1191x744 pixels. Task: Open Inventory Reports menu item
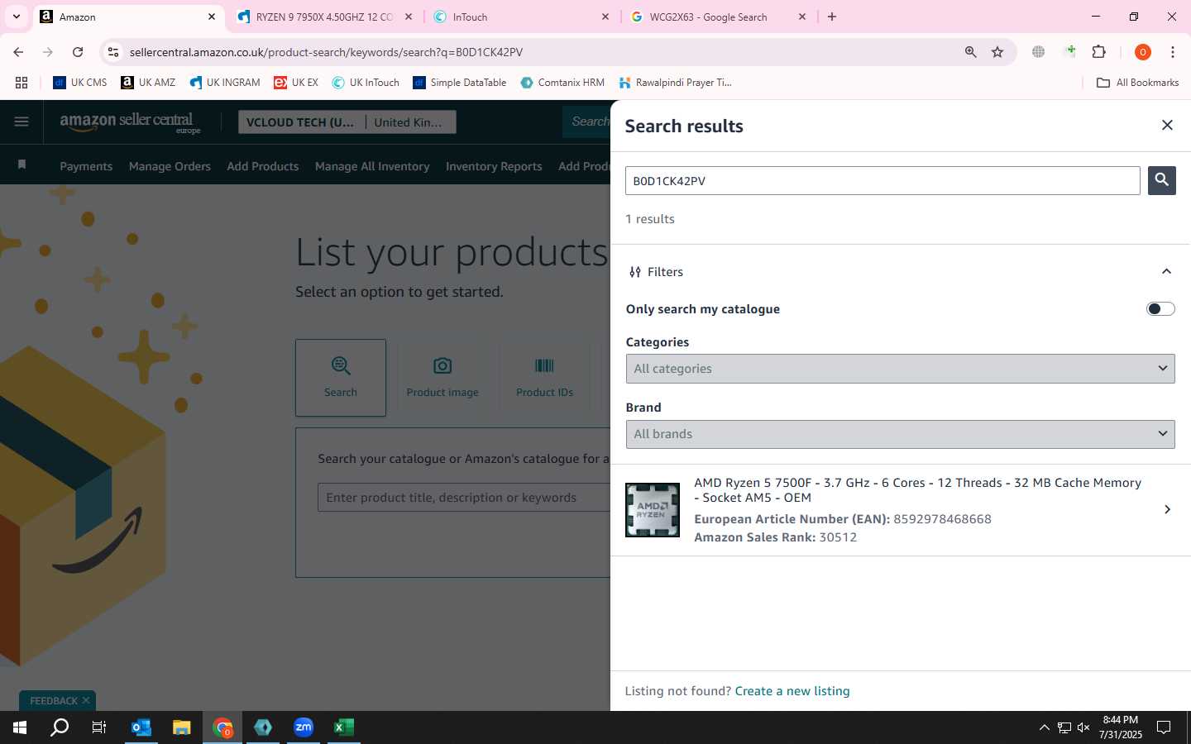[494, 166]
